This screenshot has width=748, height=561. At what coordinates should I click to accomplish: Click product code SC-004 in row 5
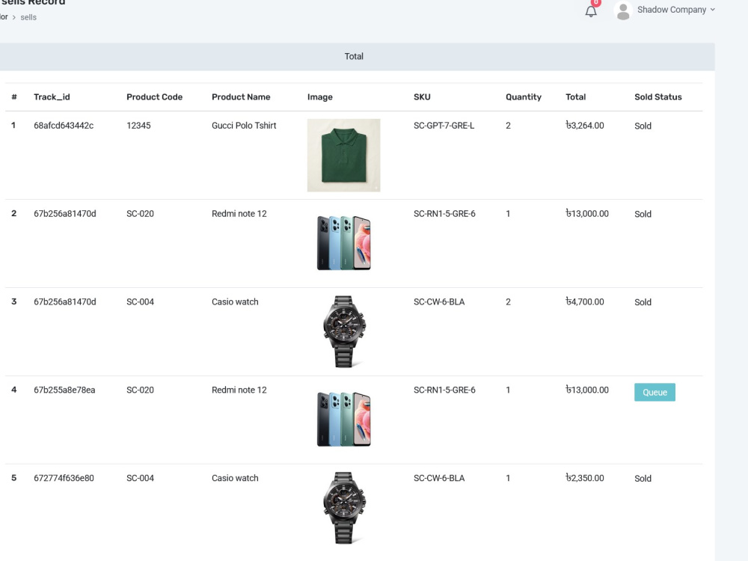(x=140, y=478)
